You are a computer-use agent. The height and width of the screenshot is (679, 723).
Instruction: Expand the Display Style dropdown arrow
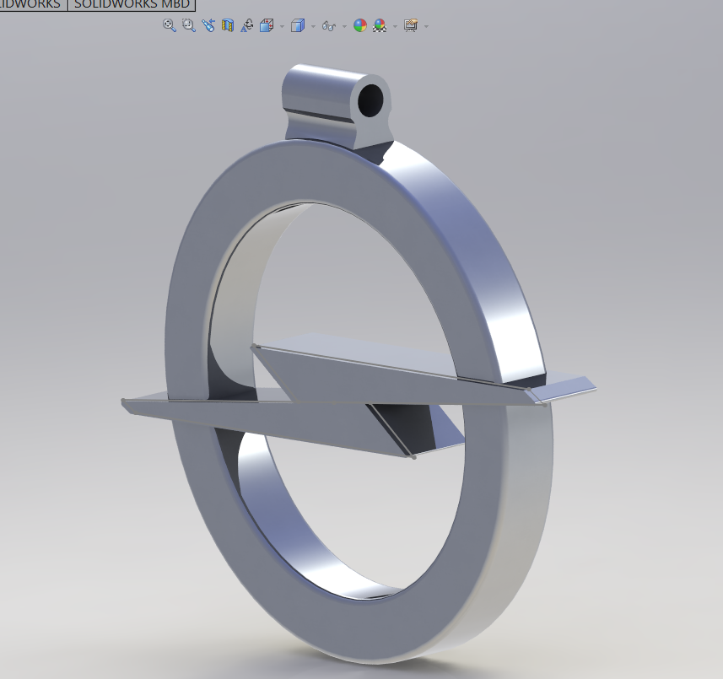(314, 26)
